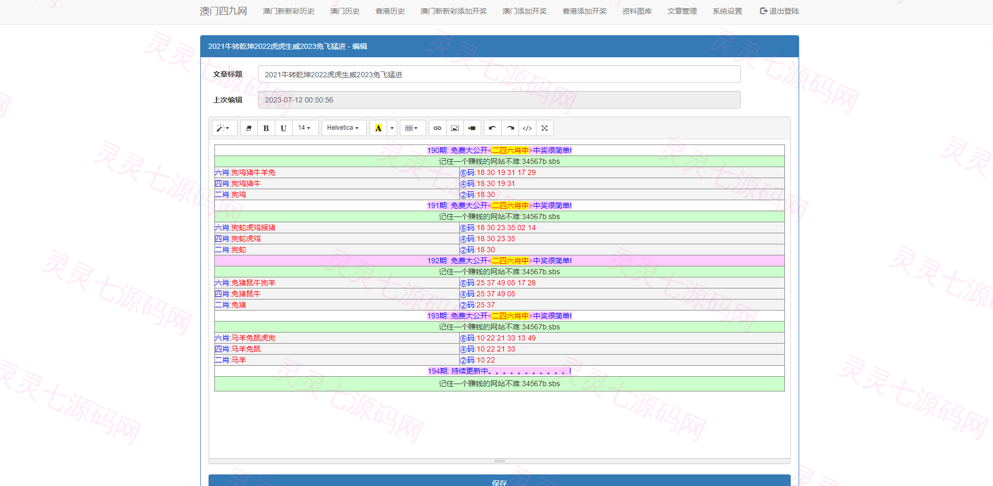993x486 pixels.
Task: Open 系统设置 in navigation bar
Action: (x=727, y=11)
